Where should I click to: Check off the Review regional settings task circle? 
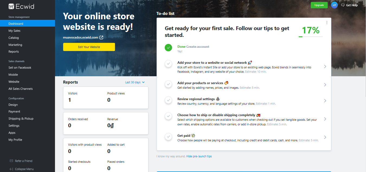click(169, 100)
